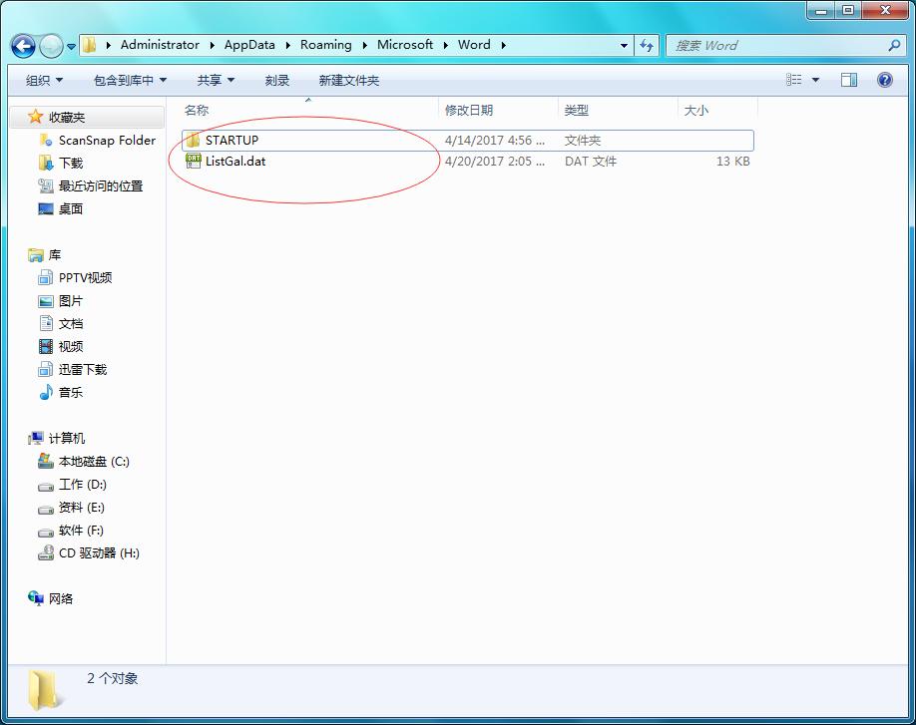The height and width of the screenshot is (725, 916).
Task: Click Roaming in the address path
Action: pyautogui.click(x=326, y=45)
